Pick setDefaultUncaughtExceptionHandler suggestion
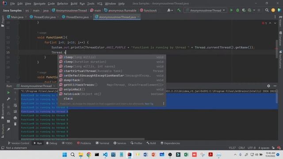Viewport: 283px width, 159px height. (x=111, y=76)
